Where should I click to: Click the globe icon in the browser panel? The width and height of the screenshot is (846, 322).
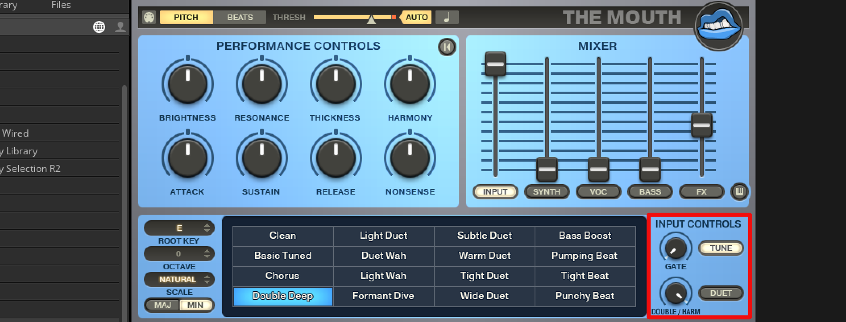coord(99,27)
